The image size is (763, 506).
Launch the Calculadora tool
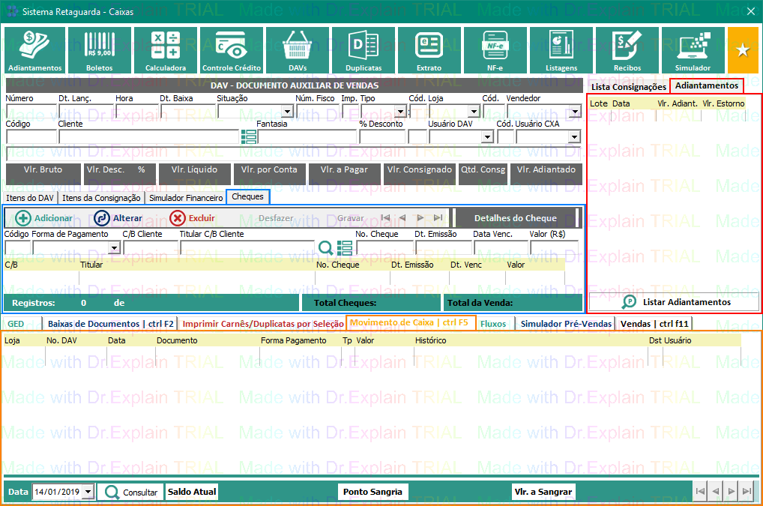pyautogui.click(x=166, y=50)
